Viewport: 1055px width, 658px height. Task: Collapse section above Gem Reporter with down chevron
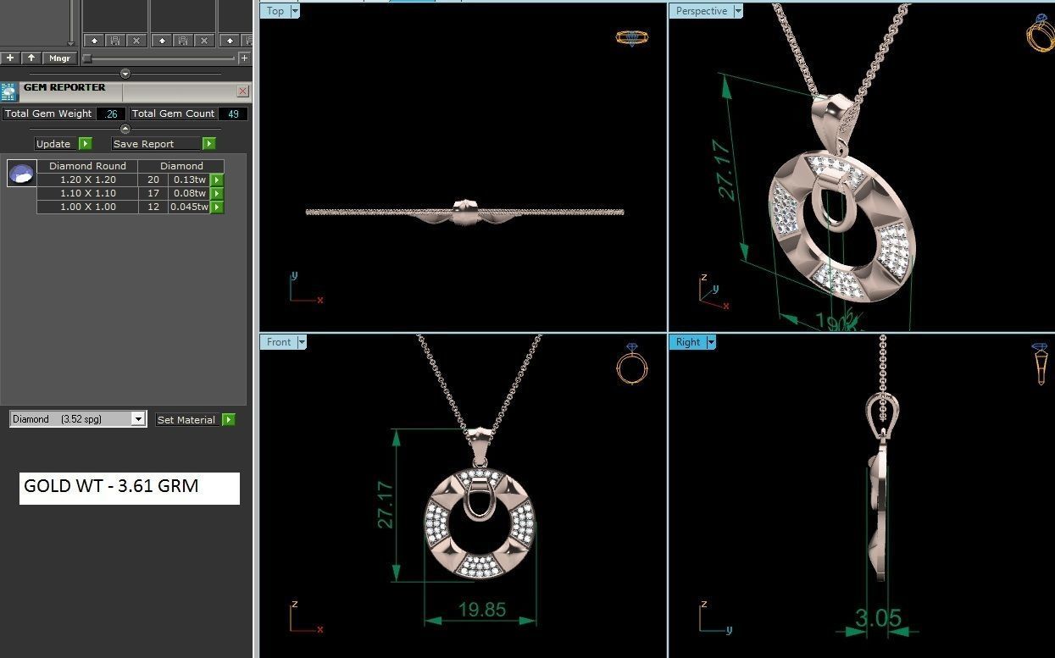pos(125,74)
